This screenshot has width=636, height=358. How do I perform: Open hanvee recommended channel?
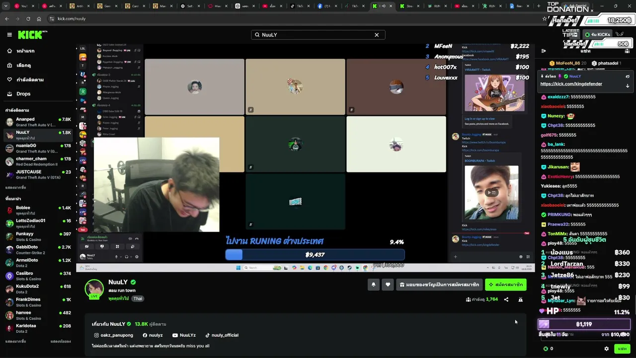[x=39, y=315]
